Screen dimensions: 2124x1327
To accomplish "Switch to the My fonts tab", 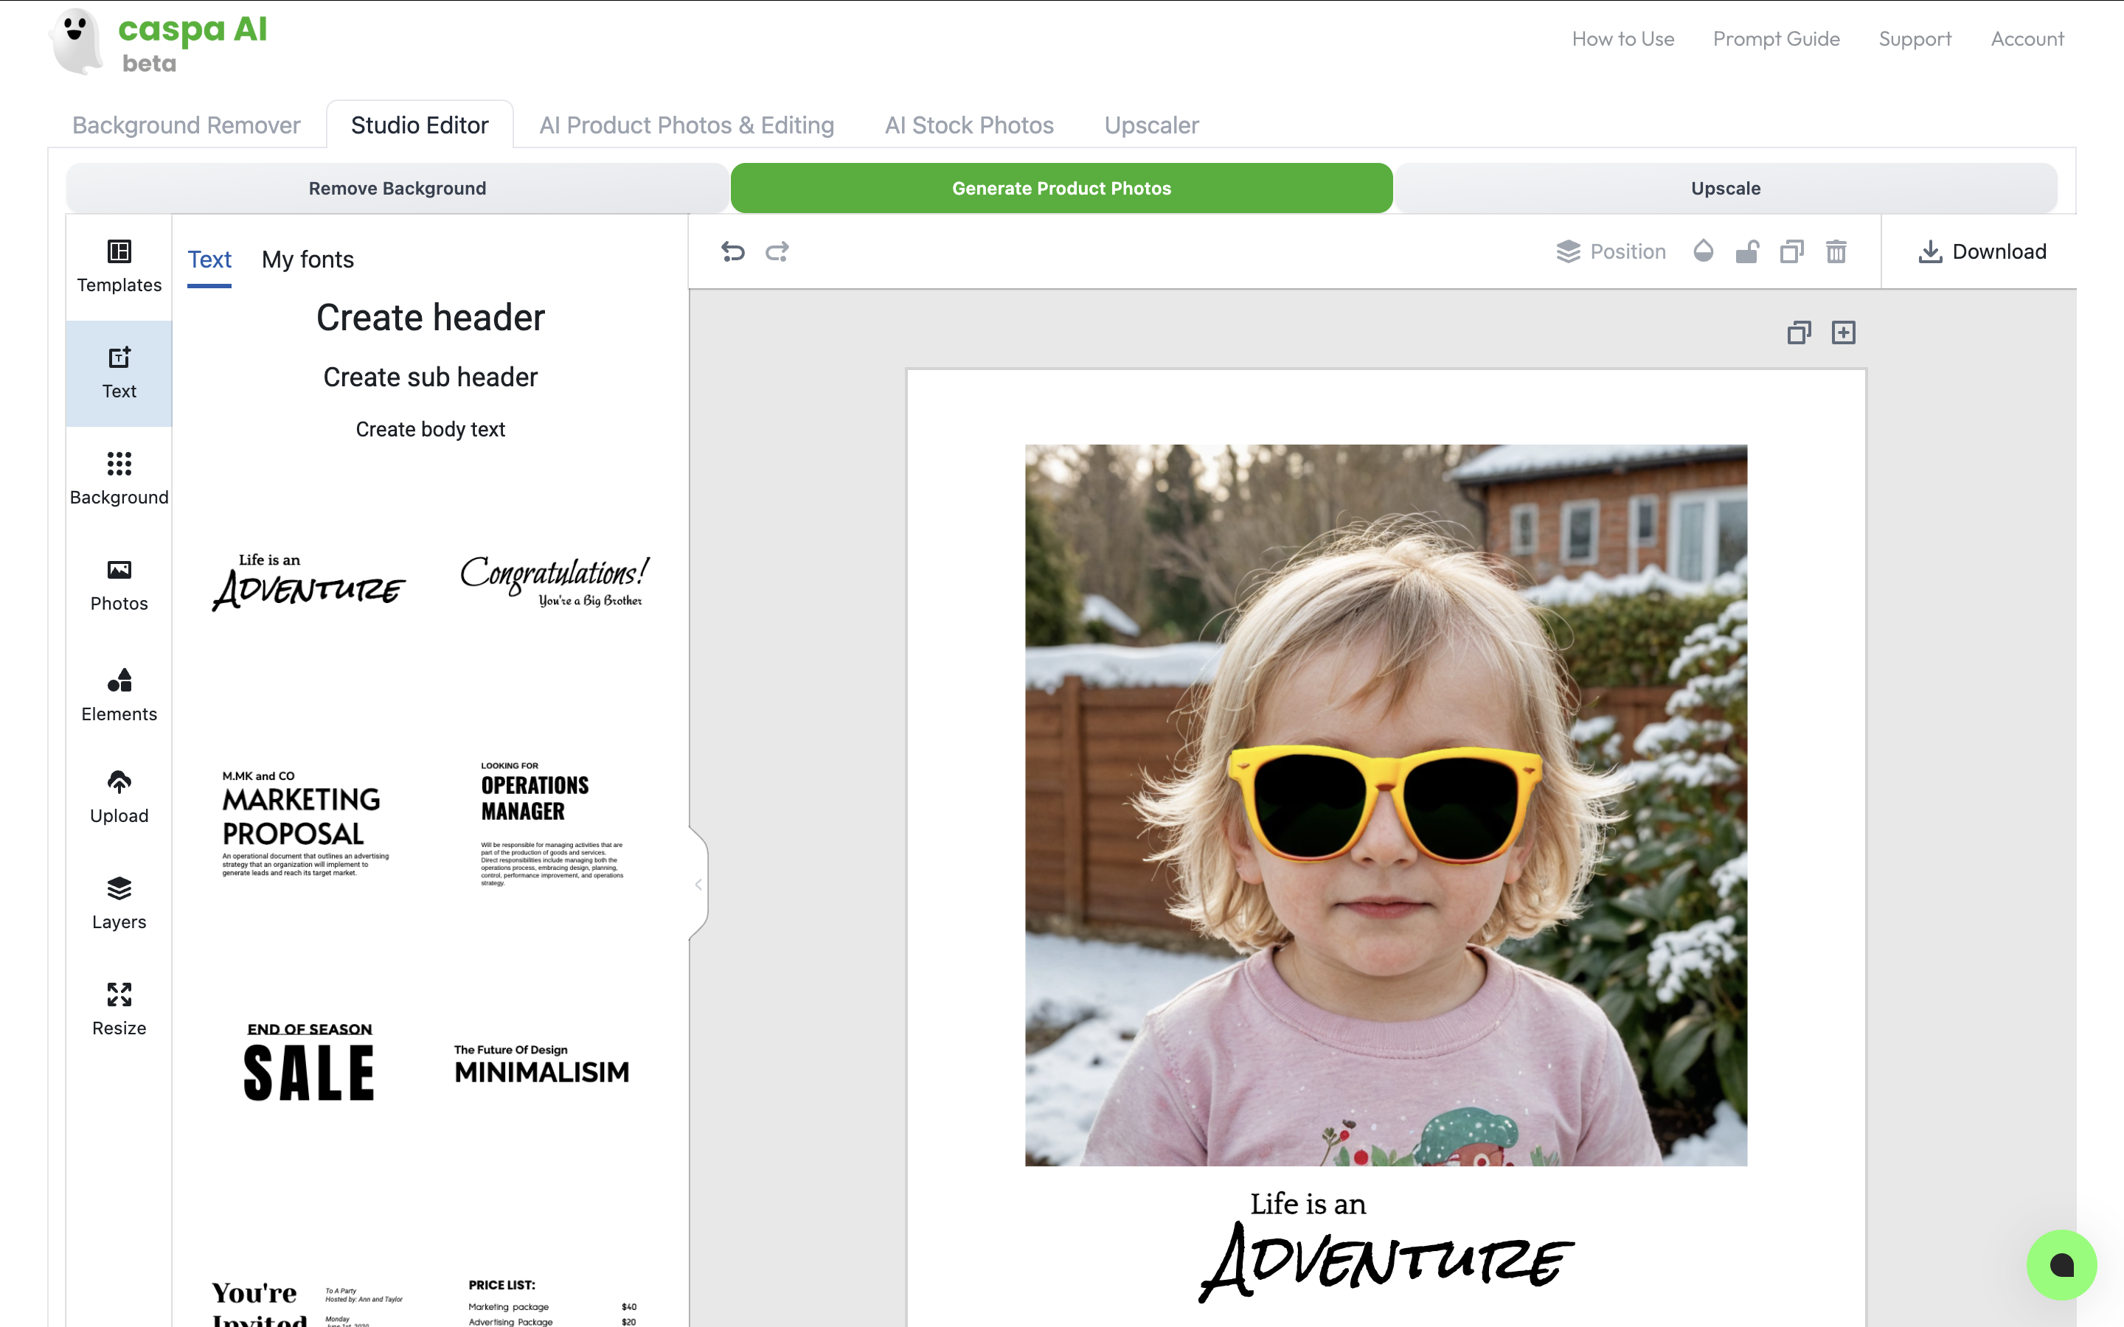I will click(308, 260).
